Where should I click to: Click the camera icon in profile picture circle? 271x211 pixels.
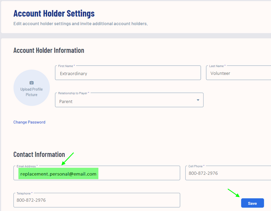(x=31, y=83)
